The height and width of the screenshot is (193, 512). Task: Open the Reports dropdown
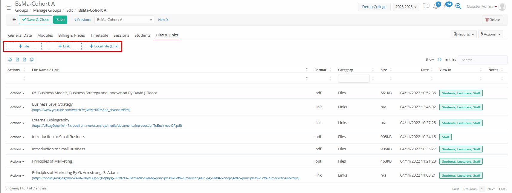tap(464, 34)
